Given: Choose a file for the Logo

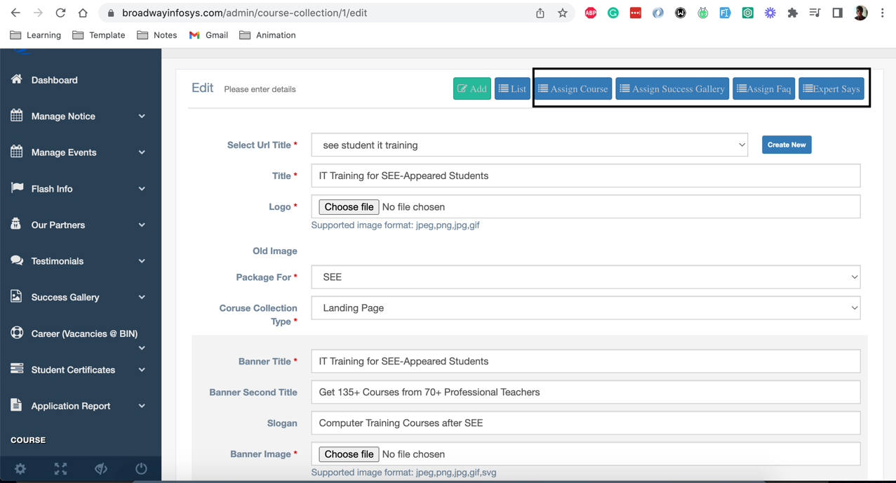Looking at the screenshot, I should click(349, 207).
